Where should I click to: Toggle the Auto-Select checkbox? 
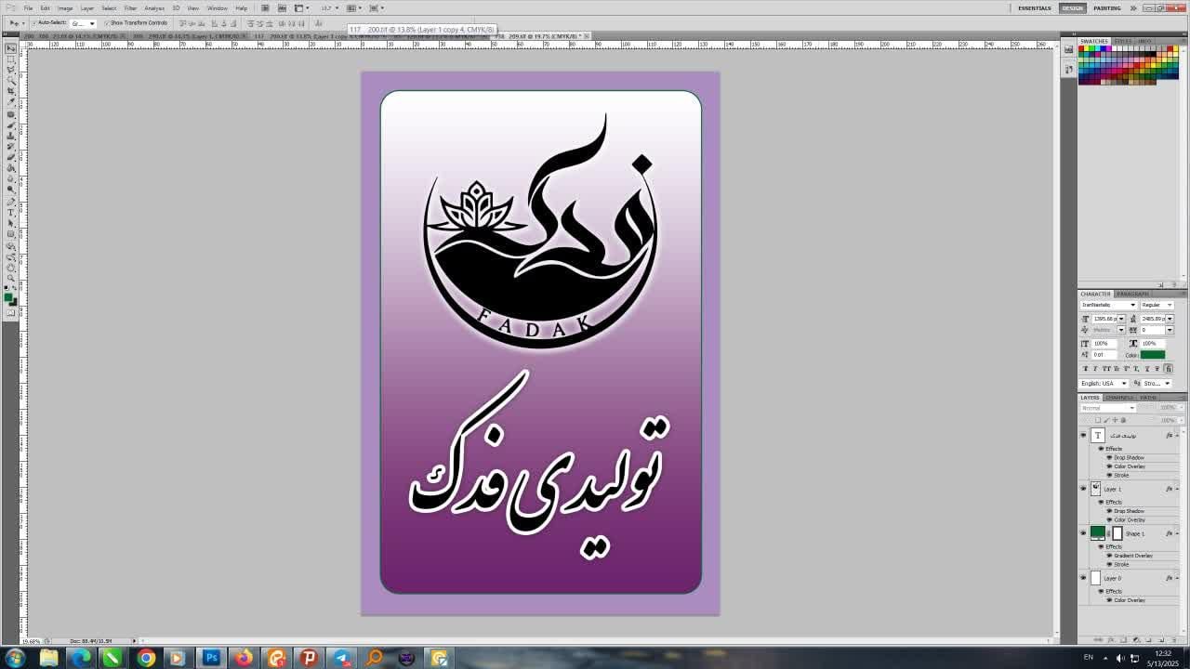(34, 23)
